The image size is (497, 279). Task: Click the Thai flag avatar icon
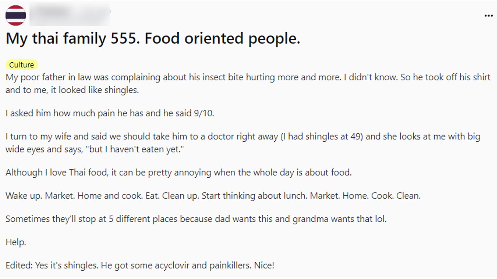(16, 15)
